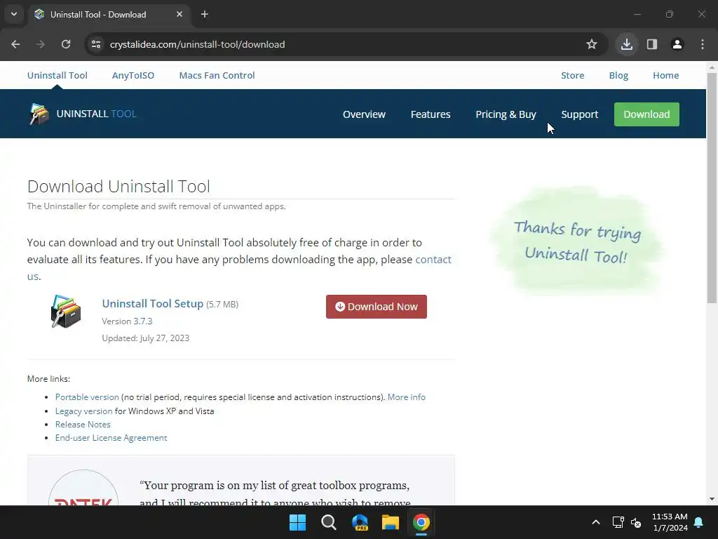Screen dimensions: 718x539
Task: Open the Store link
Action: coord(573,75)
